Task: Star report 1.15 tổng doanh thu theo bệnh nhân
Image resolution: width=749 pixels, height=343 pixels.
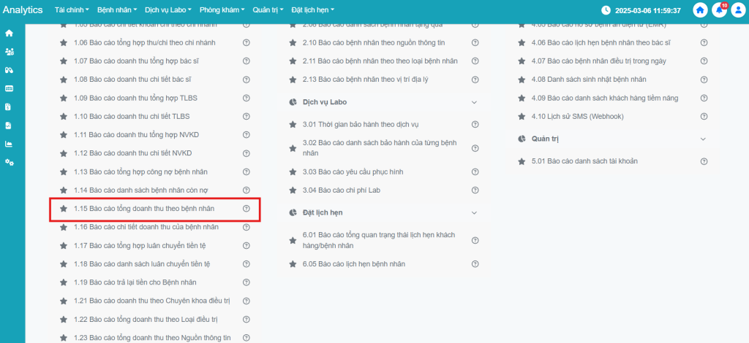Action: [64, 209]
